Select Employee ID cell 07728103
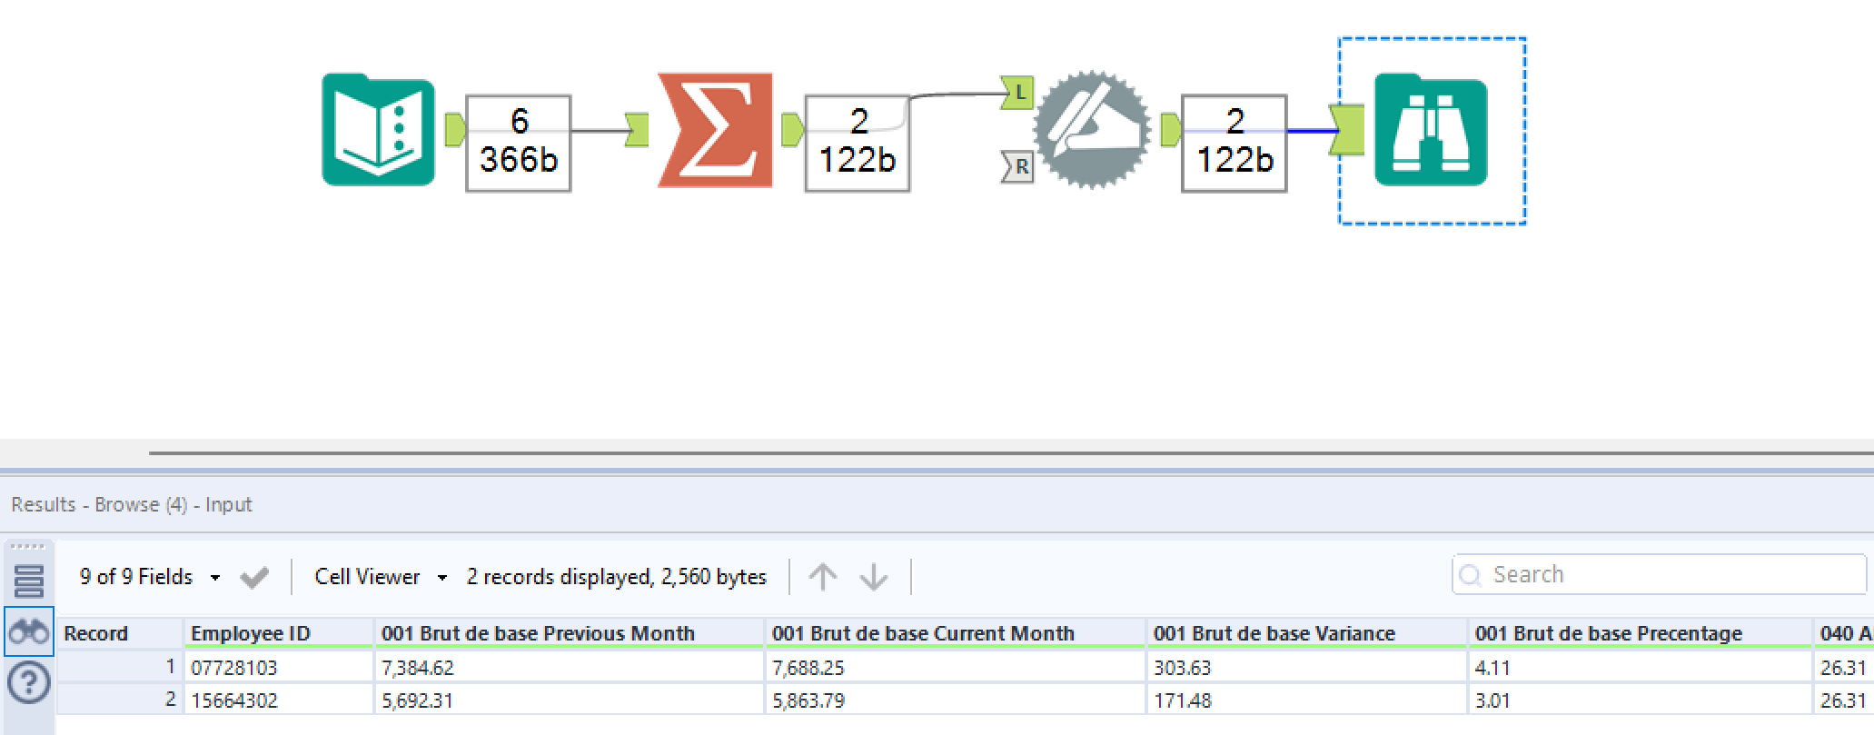Screen dimensions: 1874x735 point(234,668)
